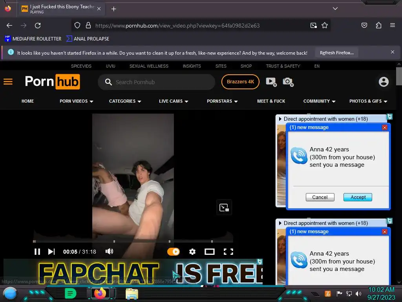
Task: Expand the PHOTOS & GIFS dropdown
Action: [x=368, y=101]
